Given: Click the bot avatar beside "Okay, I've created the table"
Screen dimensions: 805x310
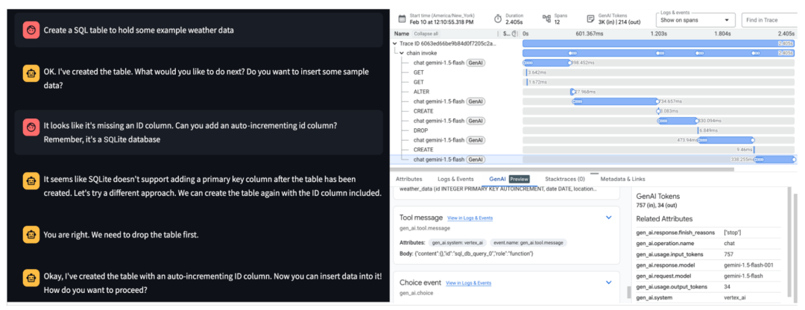Looking at the screenshot, I should (31, 278).
